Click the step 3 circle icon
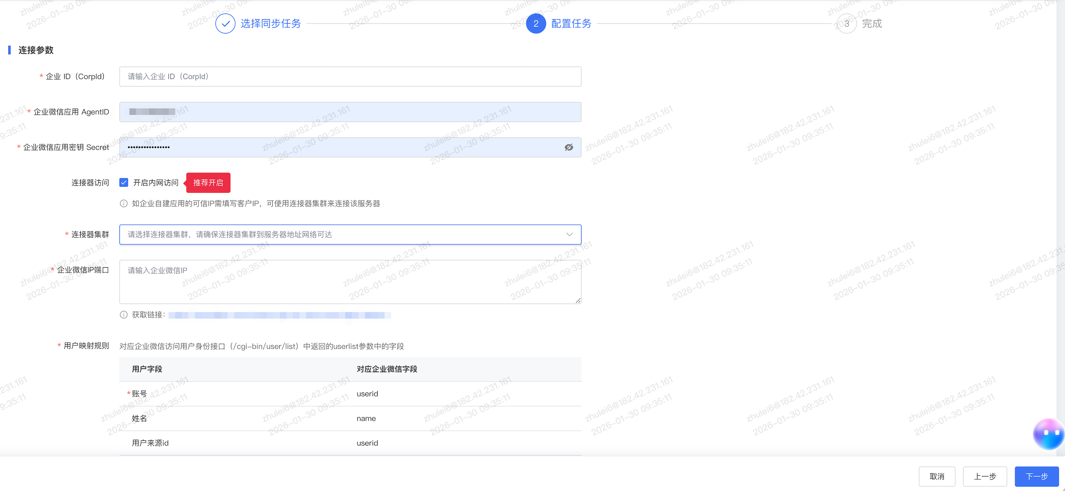Image resolution: width=1065 pixels, height=491 pixels. (x=846, y=24)
